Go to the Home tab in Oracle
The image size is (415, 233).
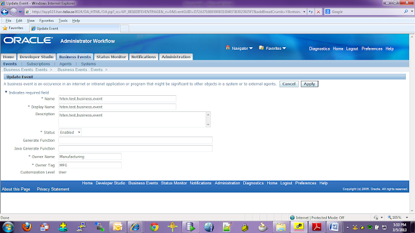coord(8,57)
